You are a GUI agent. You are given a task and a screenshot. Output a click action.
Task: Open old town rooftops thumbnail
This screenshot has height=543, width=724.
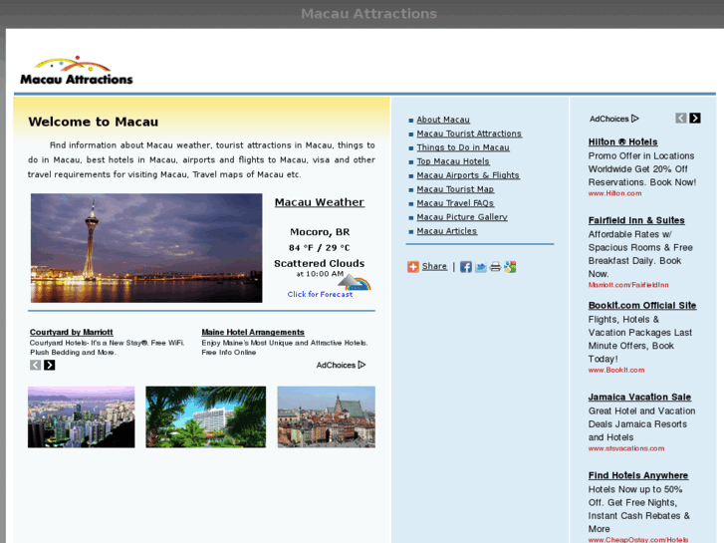pos(327,416)
